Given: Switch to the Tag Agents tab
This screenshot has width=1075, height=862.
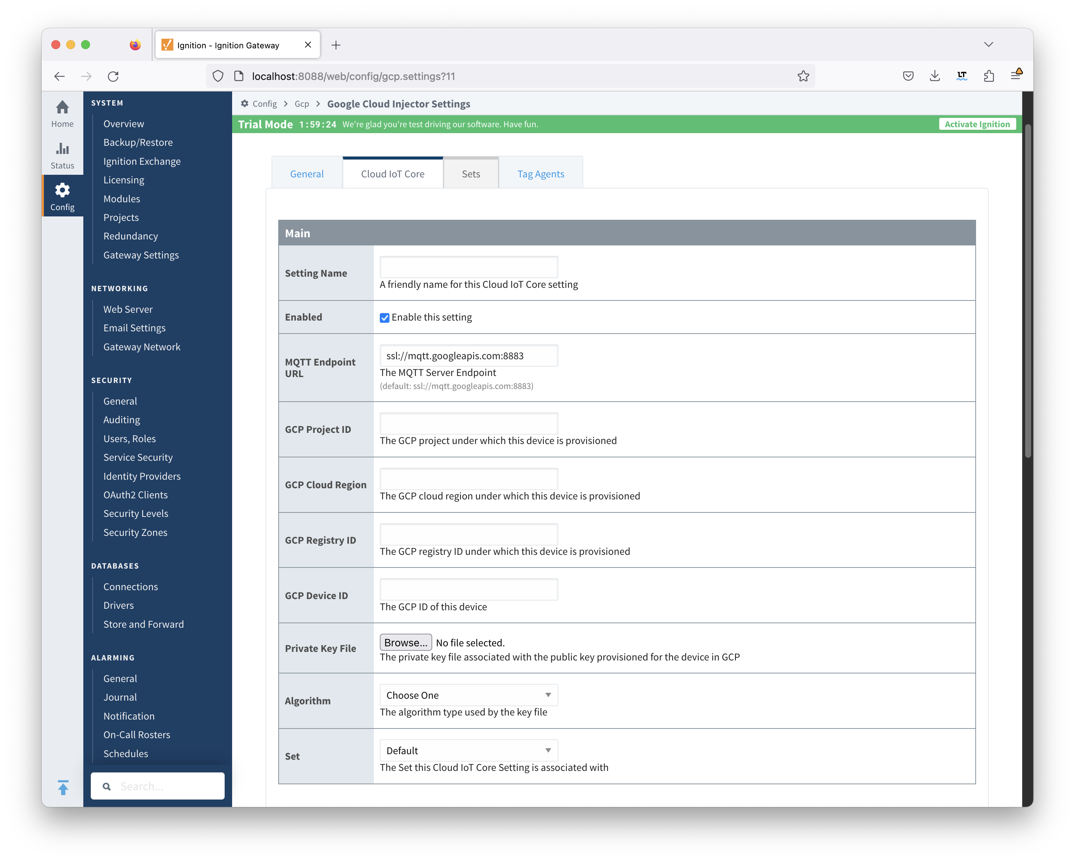Looking at the screenshot, I should pos(540,174).
